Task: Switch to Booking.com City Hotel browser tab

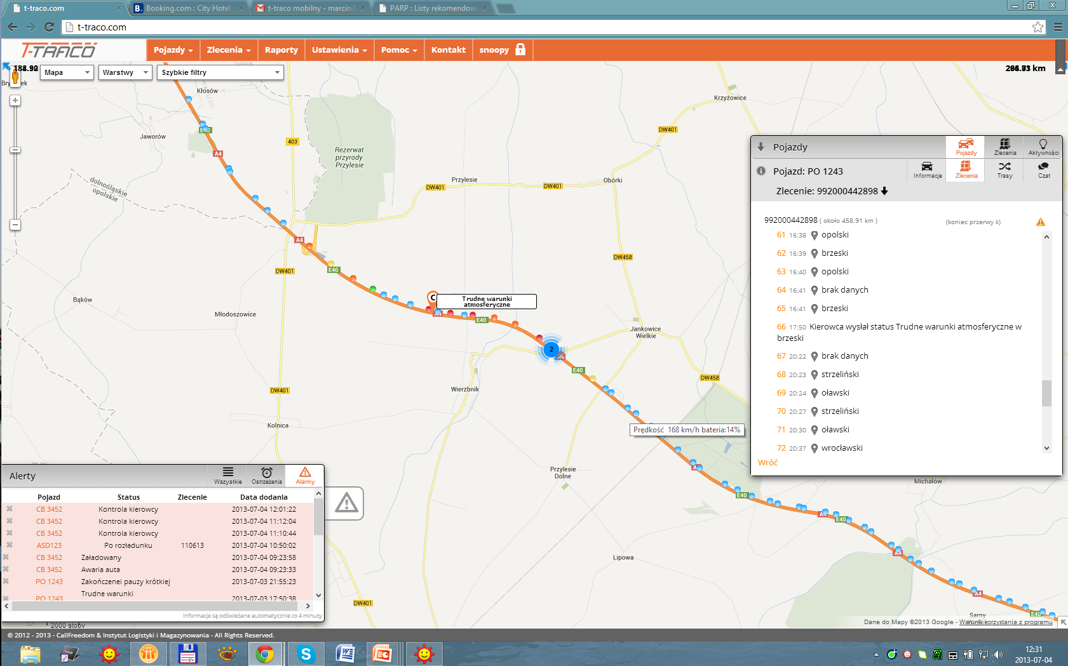Action: (188, 8)
